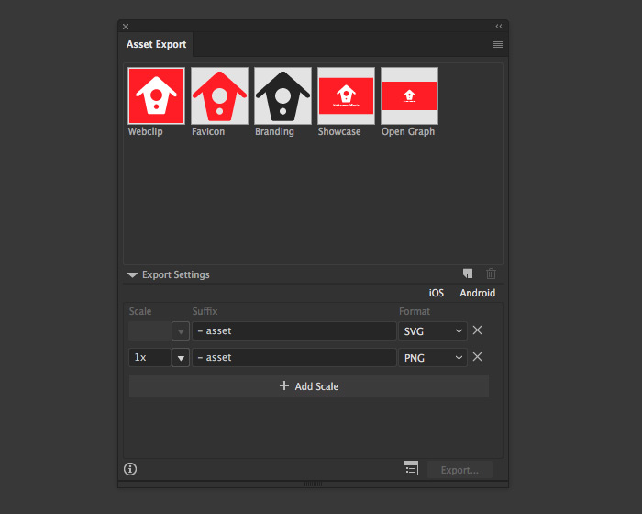642x514 pixels.
Task: Click the info icon at panel bottom
Action: (x=130, y=469)
